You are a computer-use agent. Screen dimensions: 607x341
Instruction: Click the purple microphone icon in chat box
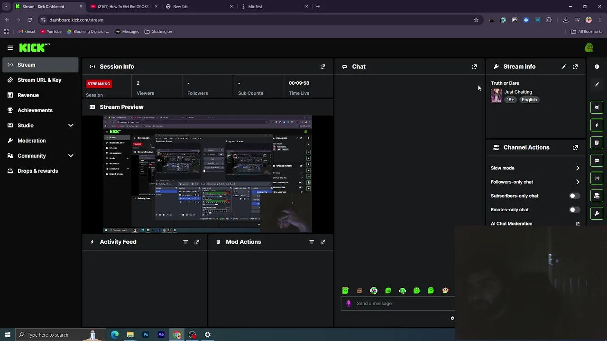coord(349,303)
